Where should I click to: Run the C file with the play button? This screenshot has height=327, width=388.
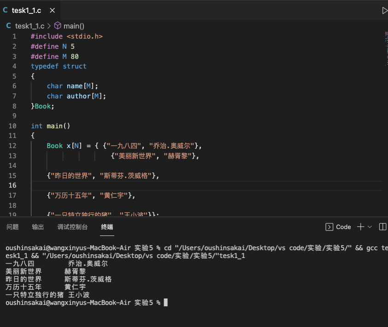coord(384,11)
